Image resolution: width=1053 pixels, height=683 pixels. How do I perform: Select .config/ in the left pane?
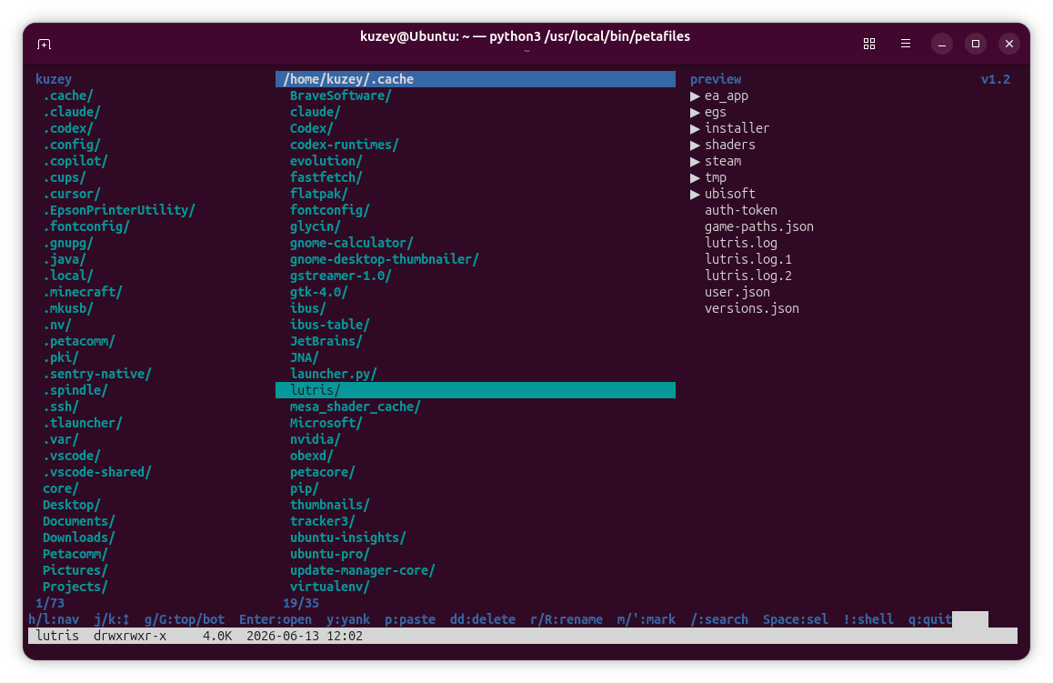point(72,146)
